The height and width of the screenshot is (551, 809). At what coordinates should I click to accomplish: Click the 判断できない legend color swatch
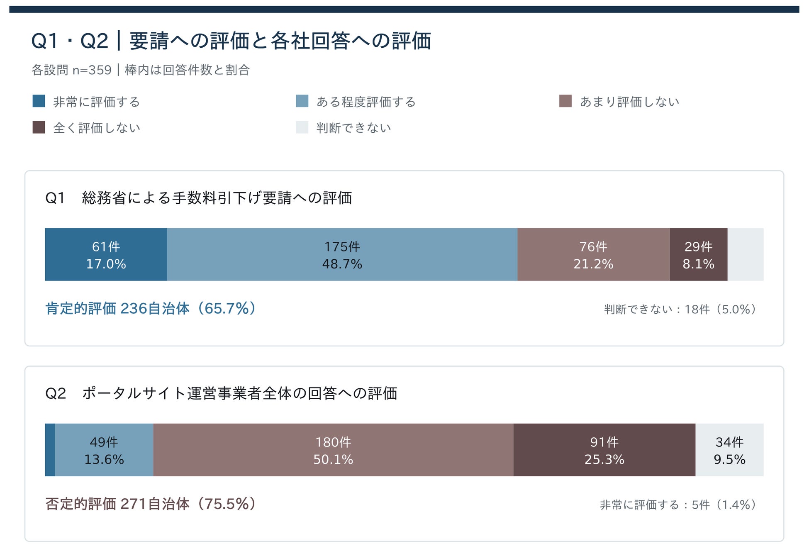click(x=302, y=127)
